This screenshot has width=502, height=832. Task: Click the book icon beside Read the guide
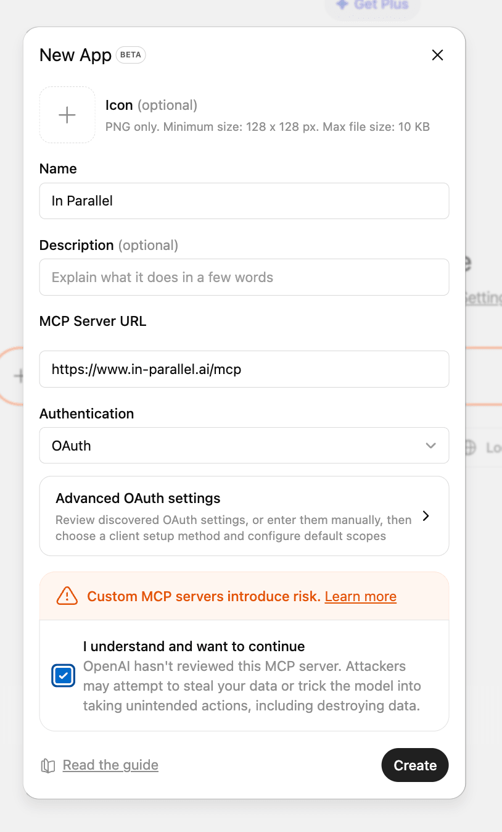(x=48, y=766)
